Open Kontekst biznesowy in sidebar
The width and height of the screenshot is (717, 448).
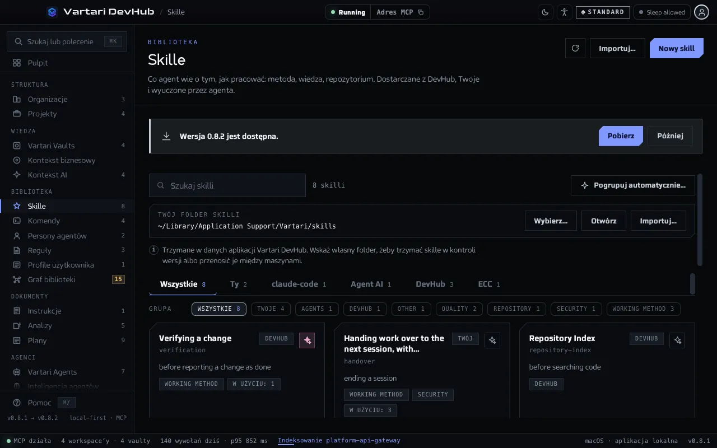[x=67, y=160]
